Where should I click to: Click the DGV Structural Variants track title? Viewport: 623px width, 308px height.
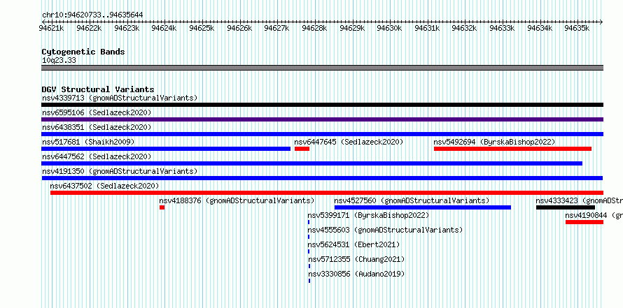(x=98, y=89)
